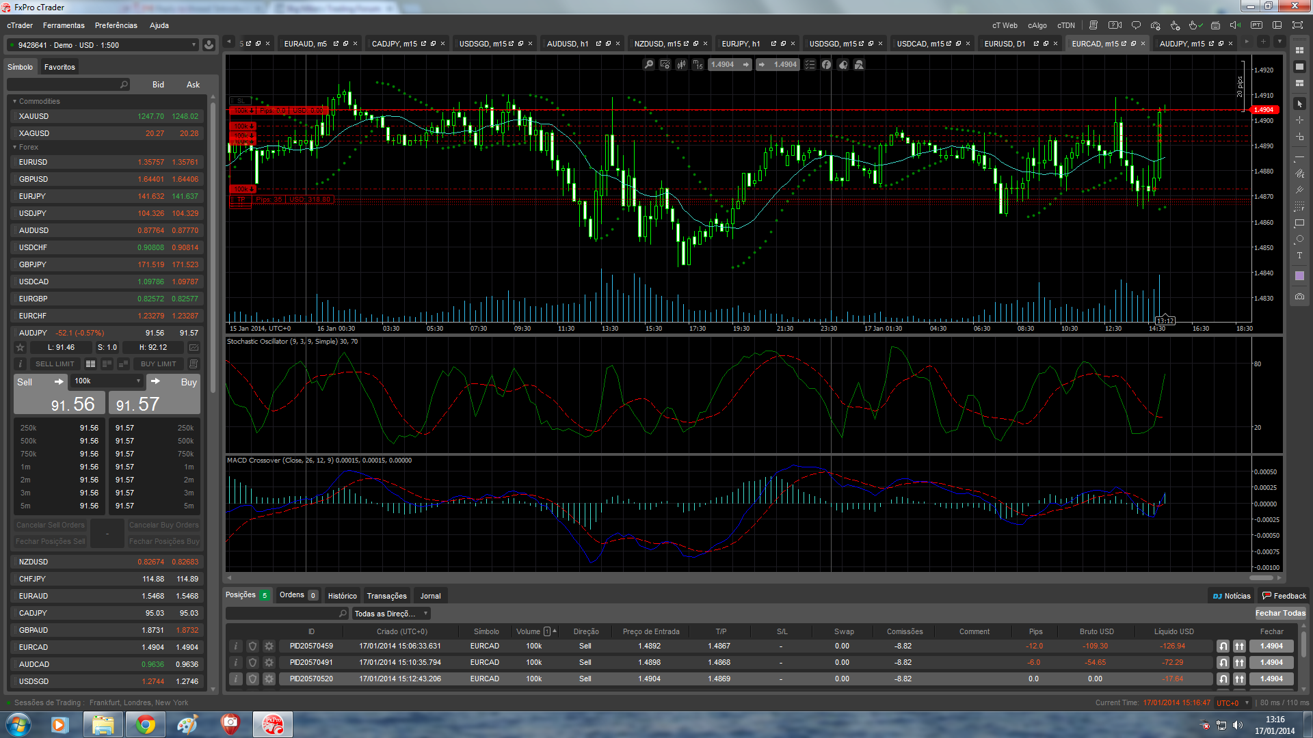This screenshot has width=1313, height=738.
Task: Select the ellipse drawing tool
Action: (x=1299, y=240)
